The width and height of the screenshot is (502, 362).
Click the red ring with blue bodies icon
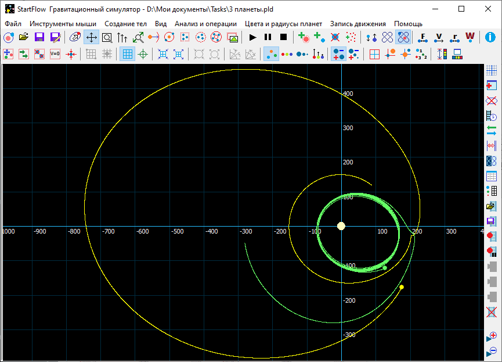(216, 38)
